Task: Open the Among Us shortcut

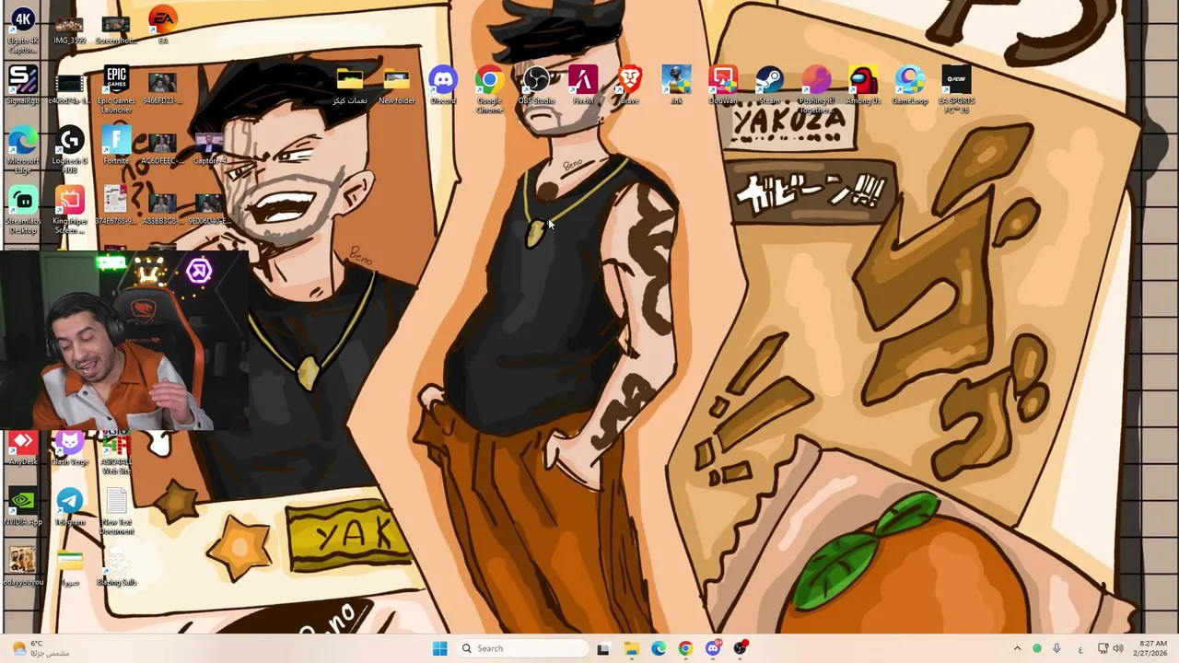Action: pyautogui.click(x=863, y=86)
